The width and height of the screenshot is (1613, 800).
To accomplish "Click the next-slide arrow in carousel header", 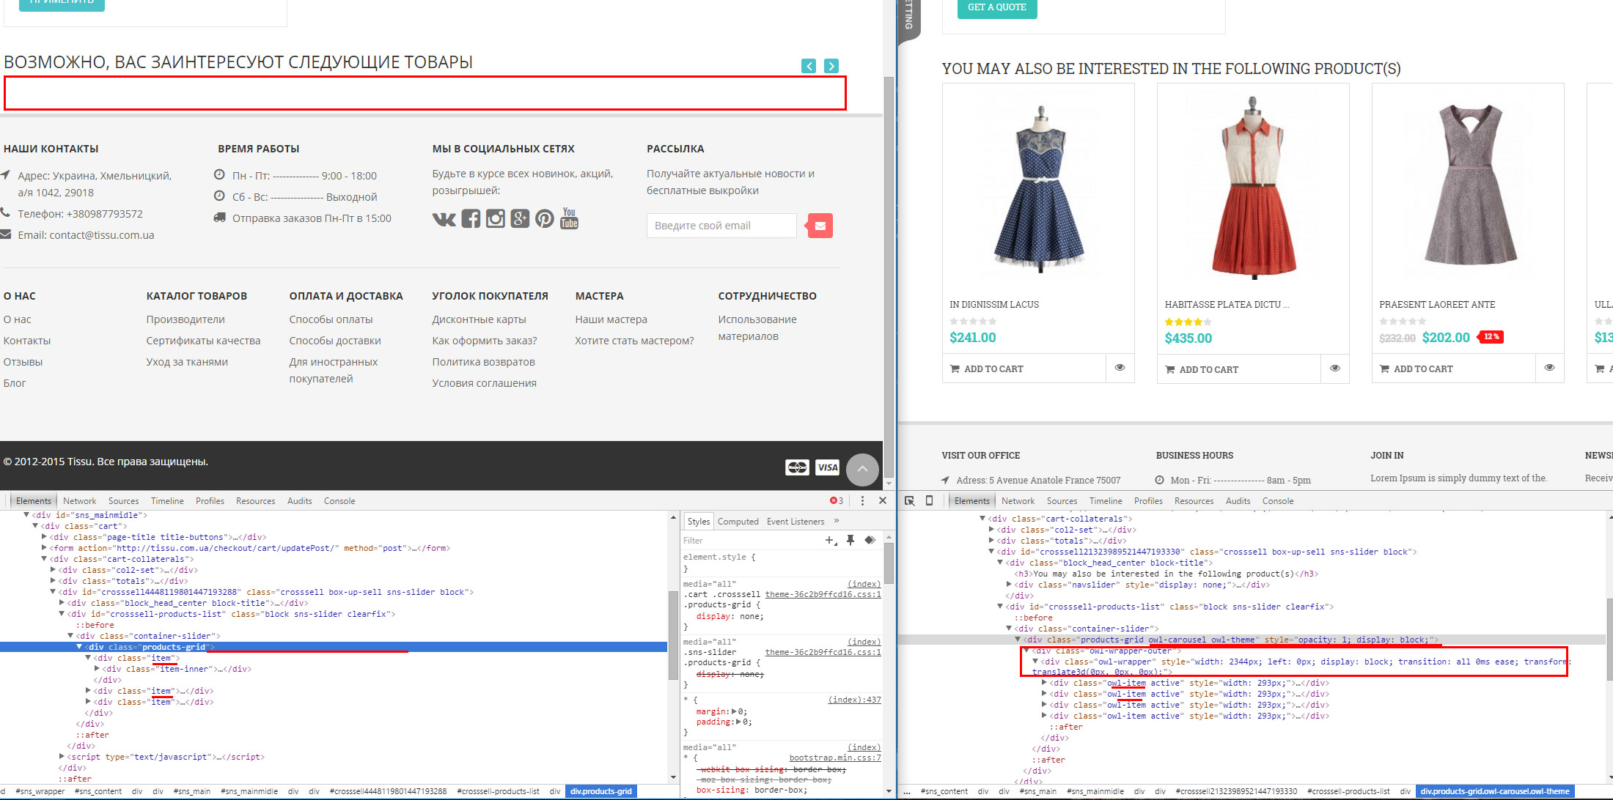I will tap(831, 66).
